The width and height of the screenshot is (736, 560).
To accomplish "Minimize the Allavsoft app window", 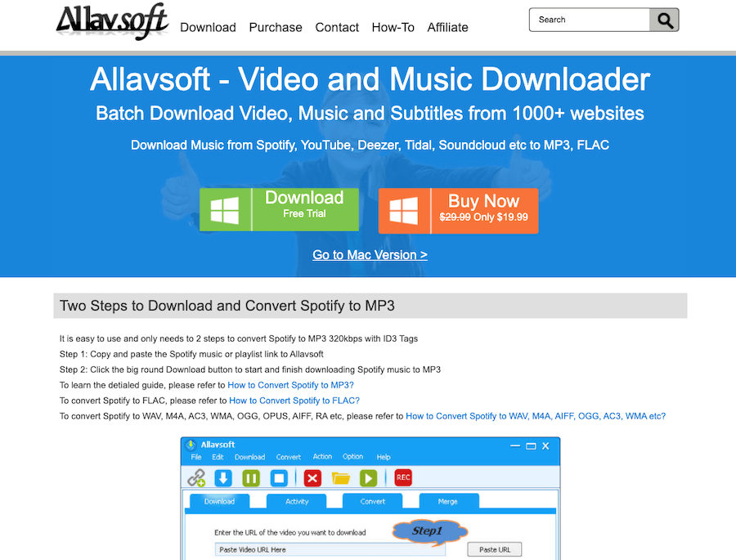I will tap(515, 446).
